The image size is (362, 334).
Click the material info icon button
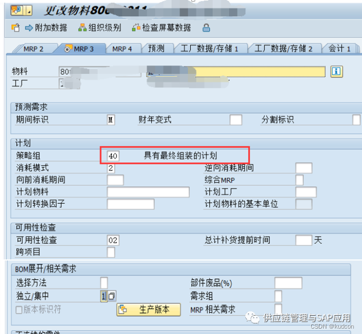coord(337,71)
